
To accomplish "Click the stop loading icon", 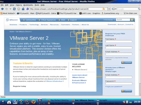I will point(19,9).
